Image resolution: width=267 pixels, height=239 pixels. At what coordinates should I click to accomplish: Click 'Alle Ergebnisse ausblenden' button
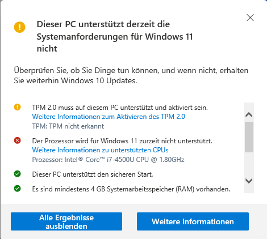66,221
